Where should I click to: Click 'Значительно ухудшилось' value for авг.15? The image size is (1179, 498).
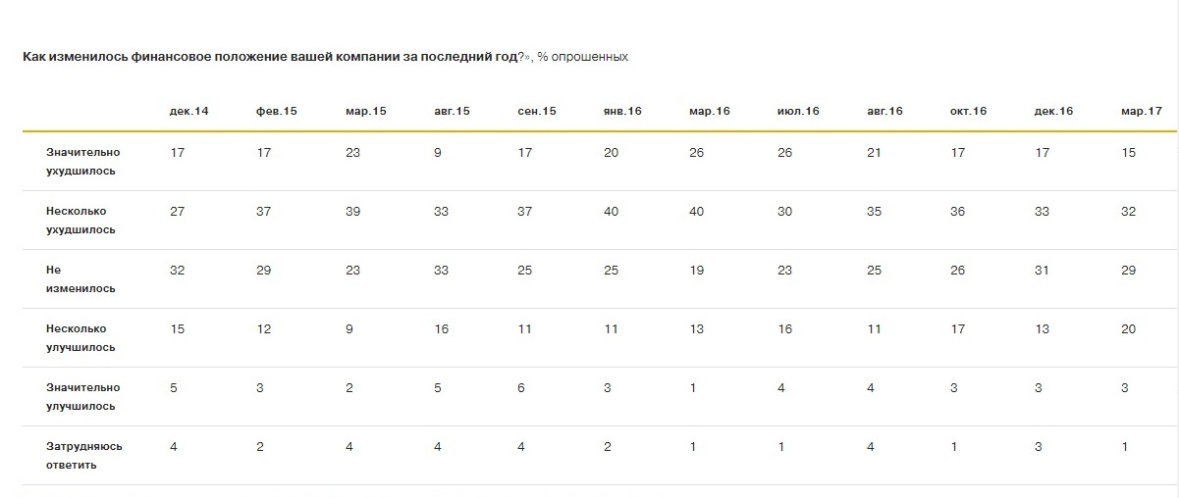(x=436, y=152)
